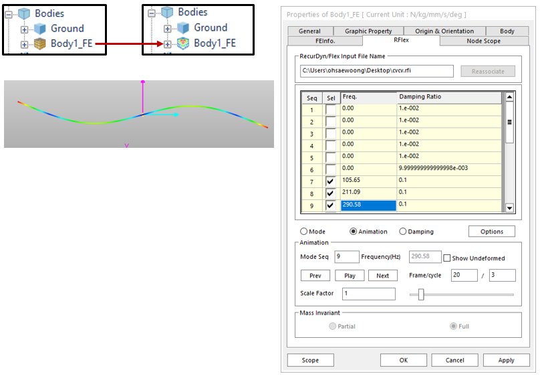Select the Damping radio button
This screenshot has height=376, width=540.
(402, 231)
